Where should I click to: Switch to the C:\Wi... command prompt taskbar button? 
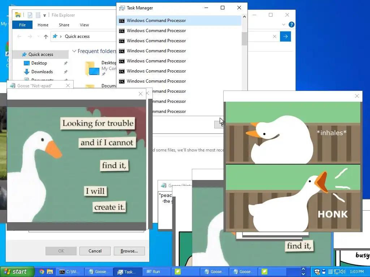[x=70, y=272]
